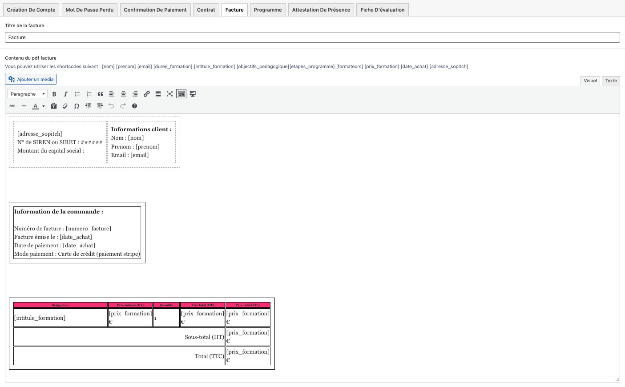
Task: Toggle the toolbar visibility button
Action: (x=181, y=94)
